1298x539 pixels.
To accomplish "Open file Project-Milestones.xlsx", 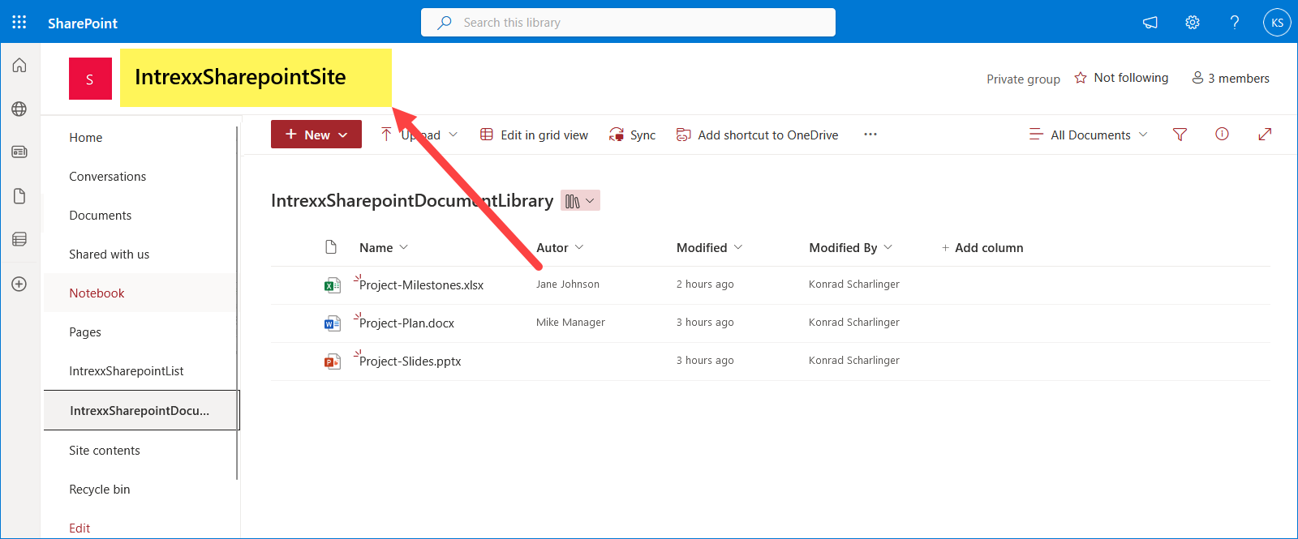I will 421,285.
